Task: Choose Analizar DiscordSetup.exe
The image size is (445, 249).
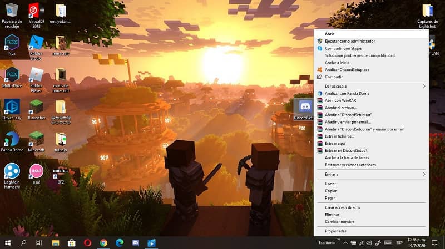Action: (371, 70)
